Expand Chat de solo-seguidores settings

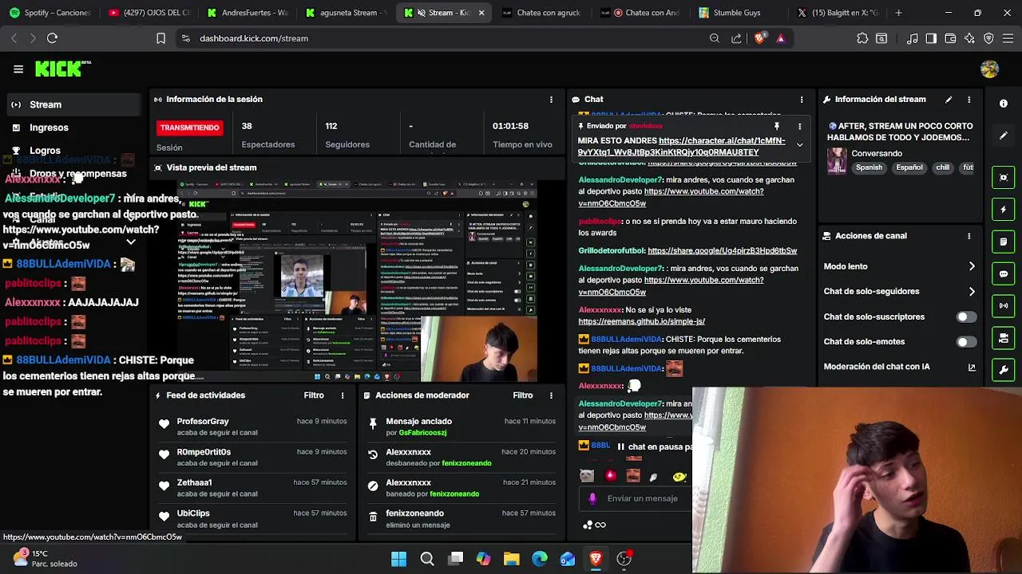click(972, 292)
